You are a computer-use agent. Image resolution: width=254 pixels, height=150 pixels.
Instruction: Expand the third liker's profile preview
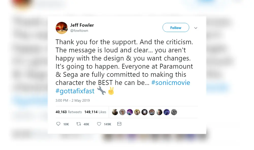pyautogui.click(x=130, y=112)
